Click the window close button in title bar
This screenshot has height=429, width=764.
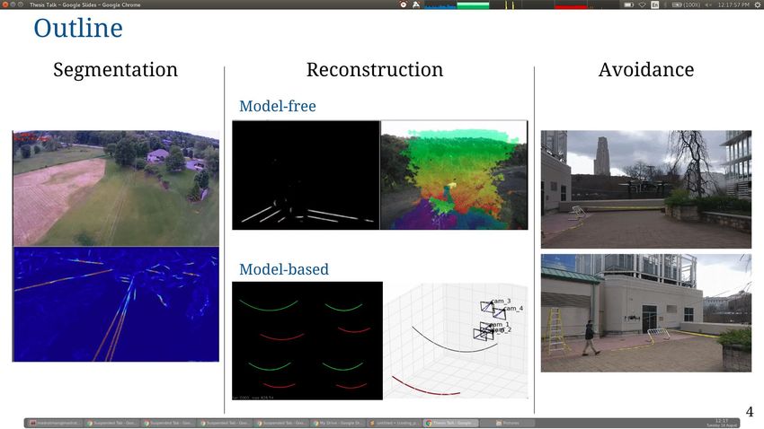(x=5, y=4)
